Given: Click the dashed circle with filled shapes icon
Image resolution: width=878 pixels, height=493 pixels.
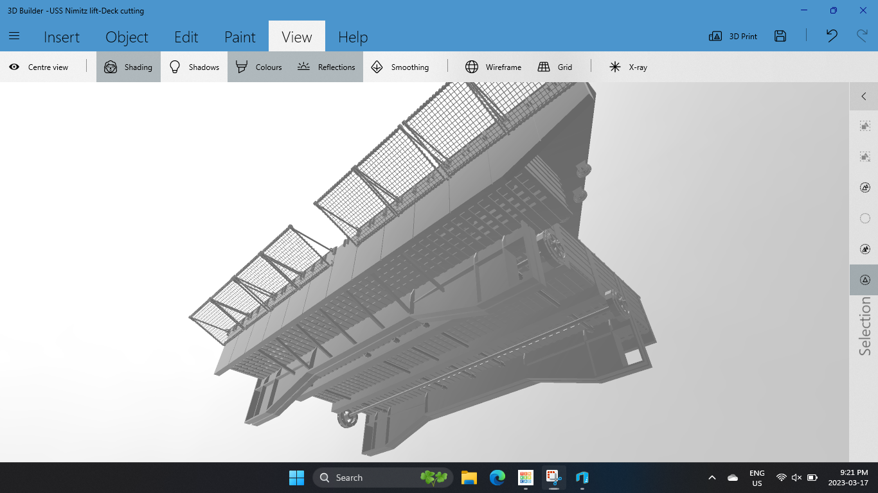Looking at the screenshot, I should 865,249.
